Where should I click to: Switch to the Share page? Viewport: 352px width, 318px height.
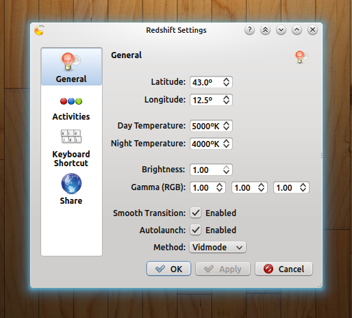(x=71, y=201)
